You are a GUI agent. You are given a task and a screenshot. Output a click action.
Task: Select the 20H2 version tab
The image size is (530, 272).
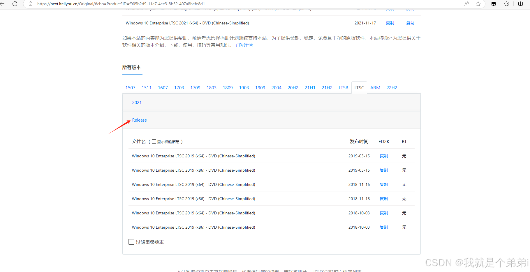(293, 88)
